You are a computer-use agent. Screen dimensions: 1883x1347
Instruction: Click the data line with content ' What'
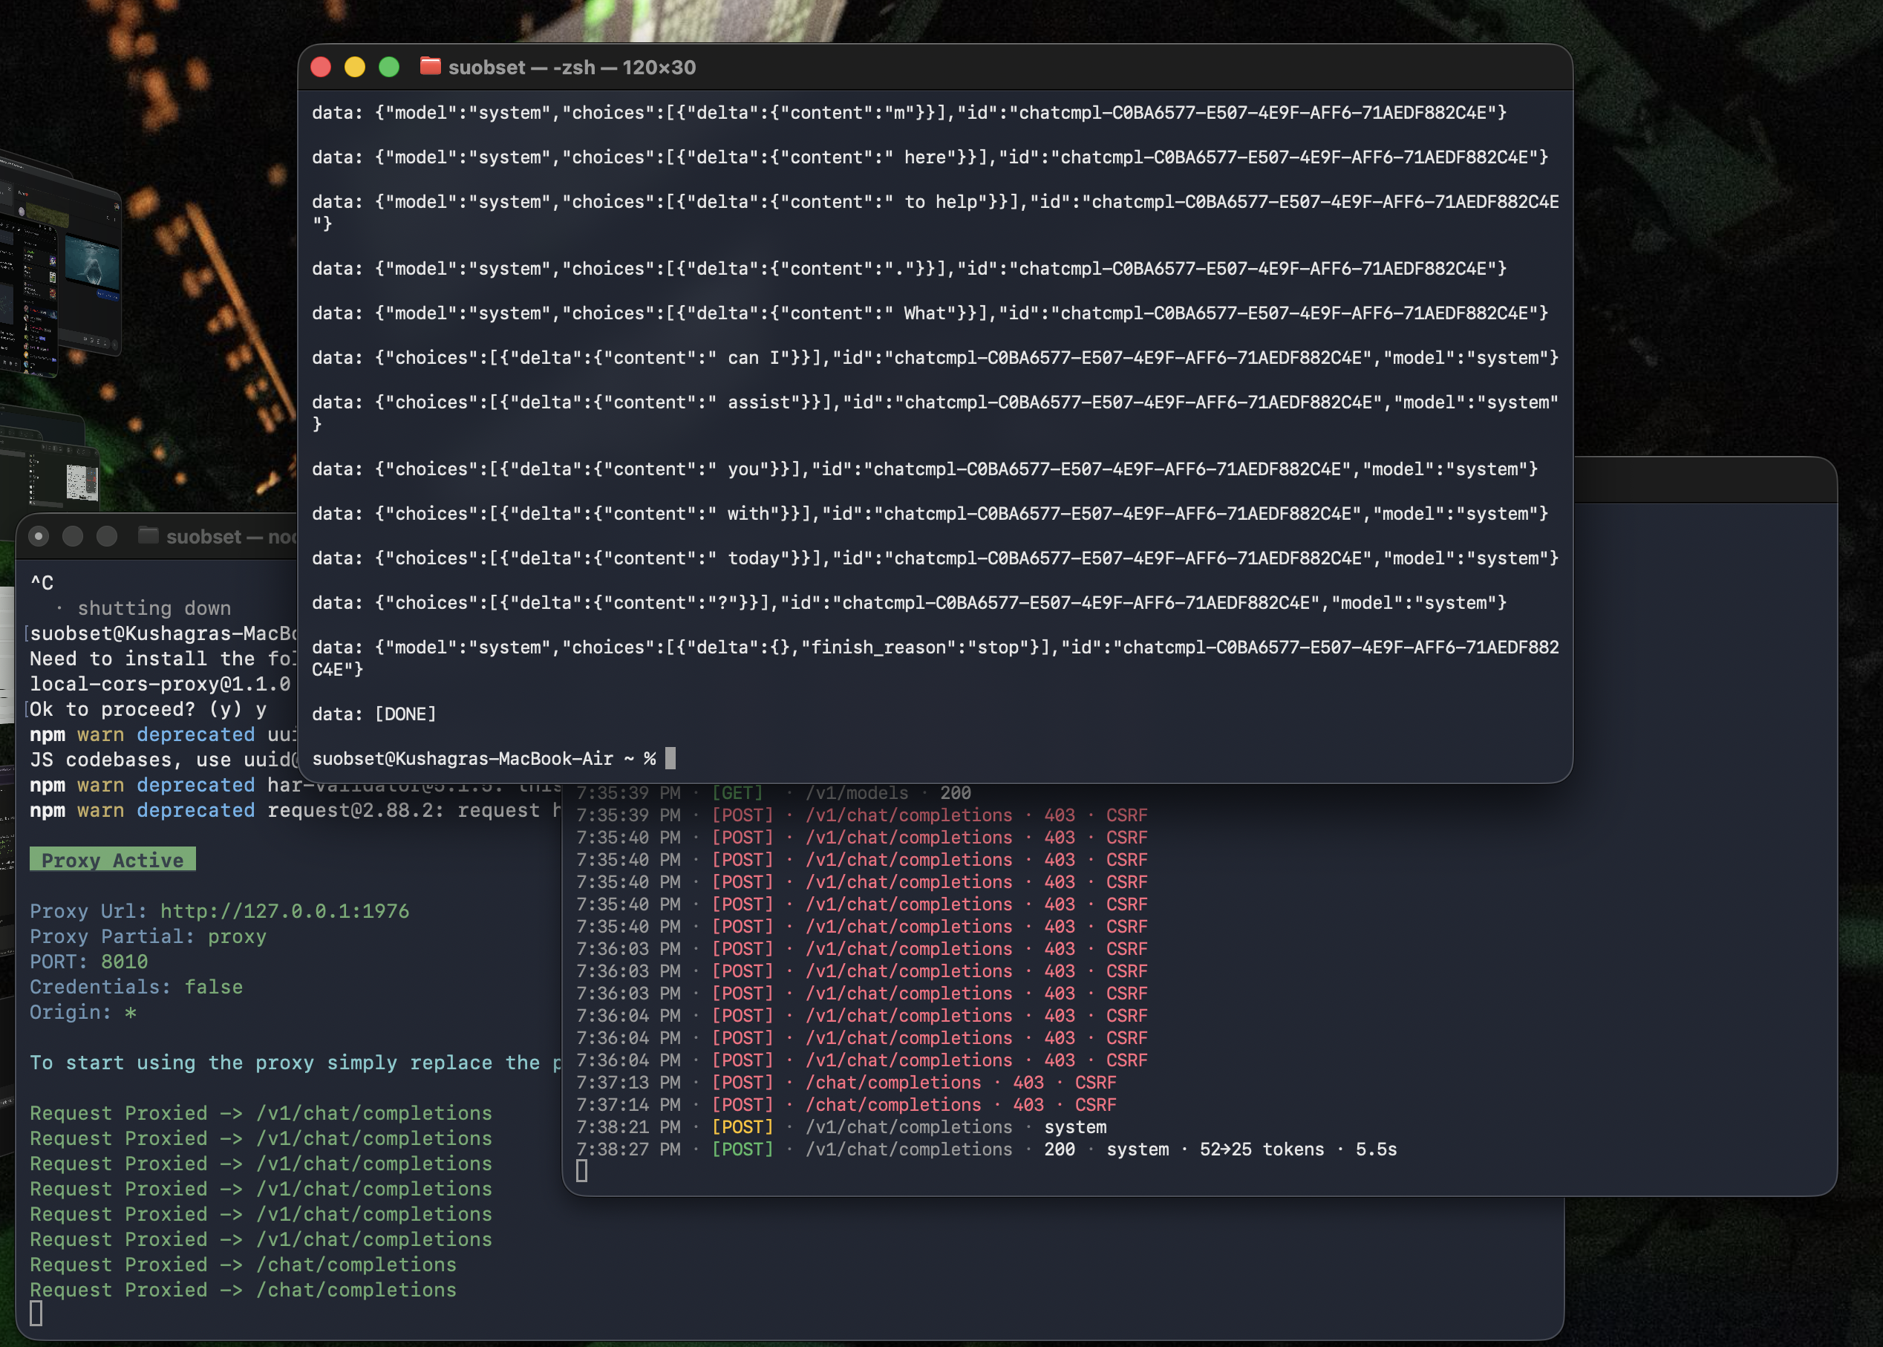930,313
